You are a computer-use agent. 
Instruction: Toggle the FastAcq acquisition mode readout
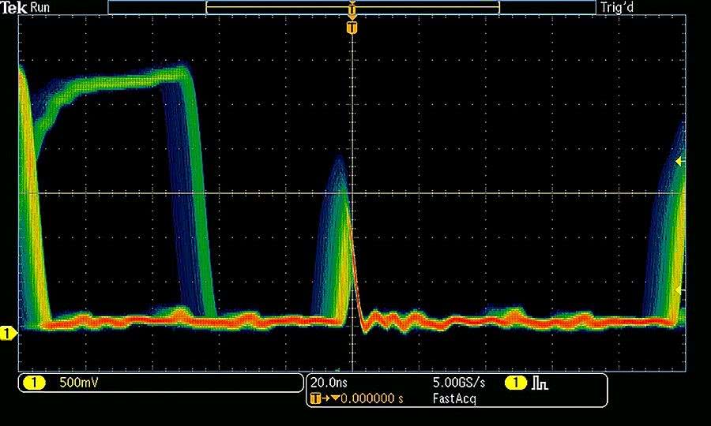tap(454, 398)
